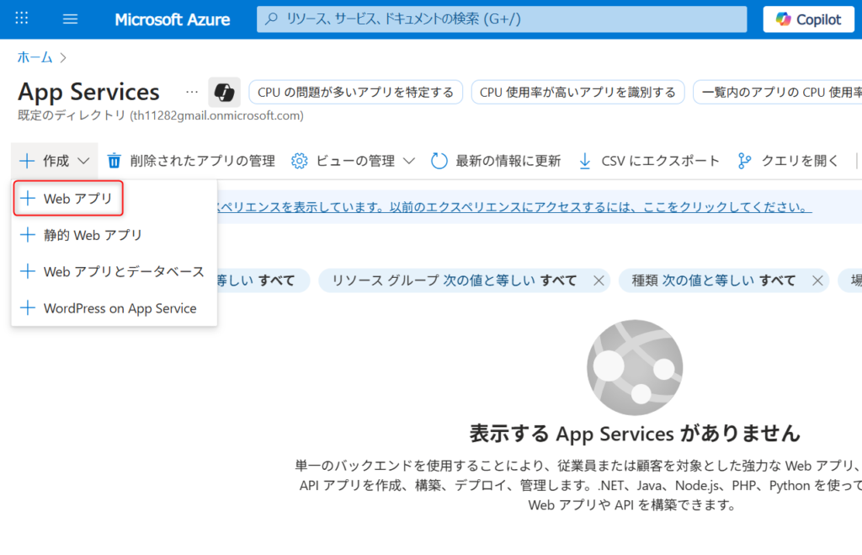Click the trash icon for deleted apps
Image resolution: width=862 pixels, height=555 pixels.
114,161
